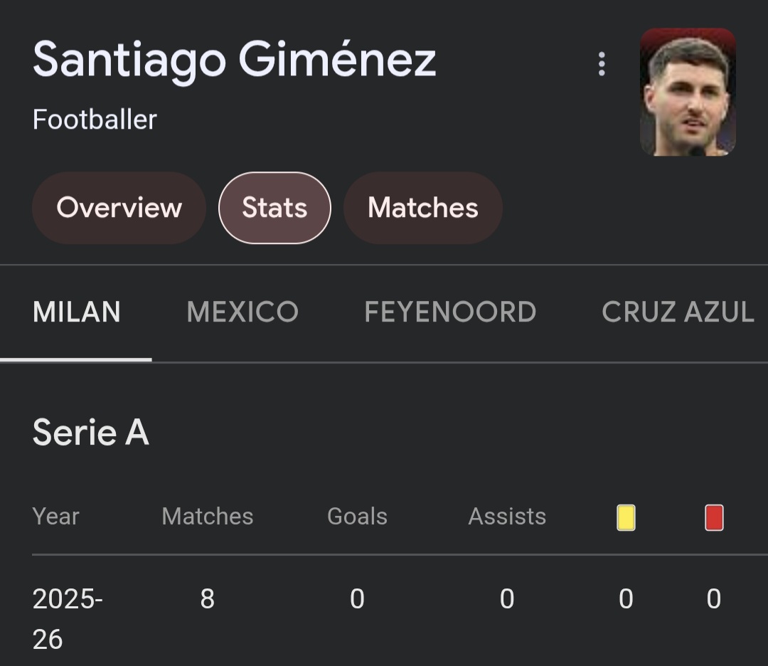Select the MILAN team tab

pyautogui.click(x=77, y=312)
